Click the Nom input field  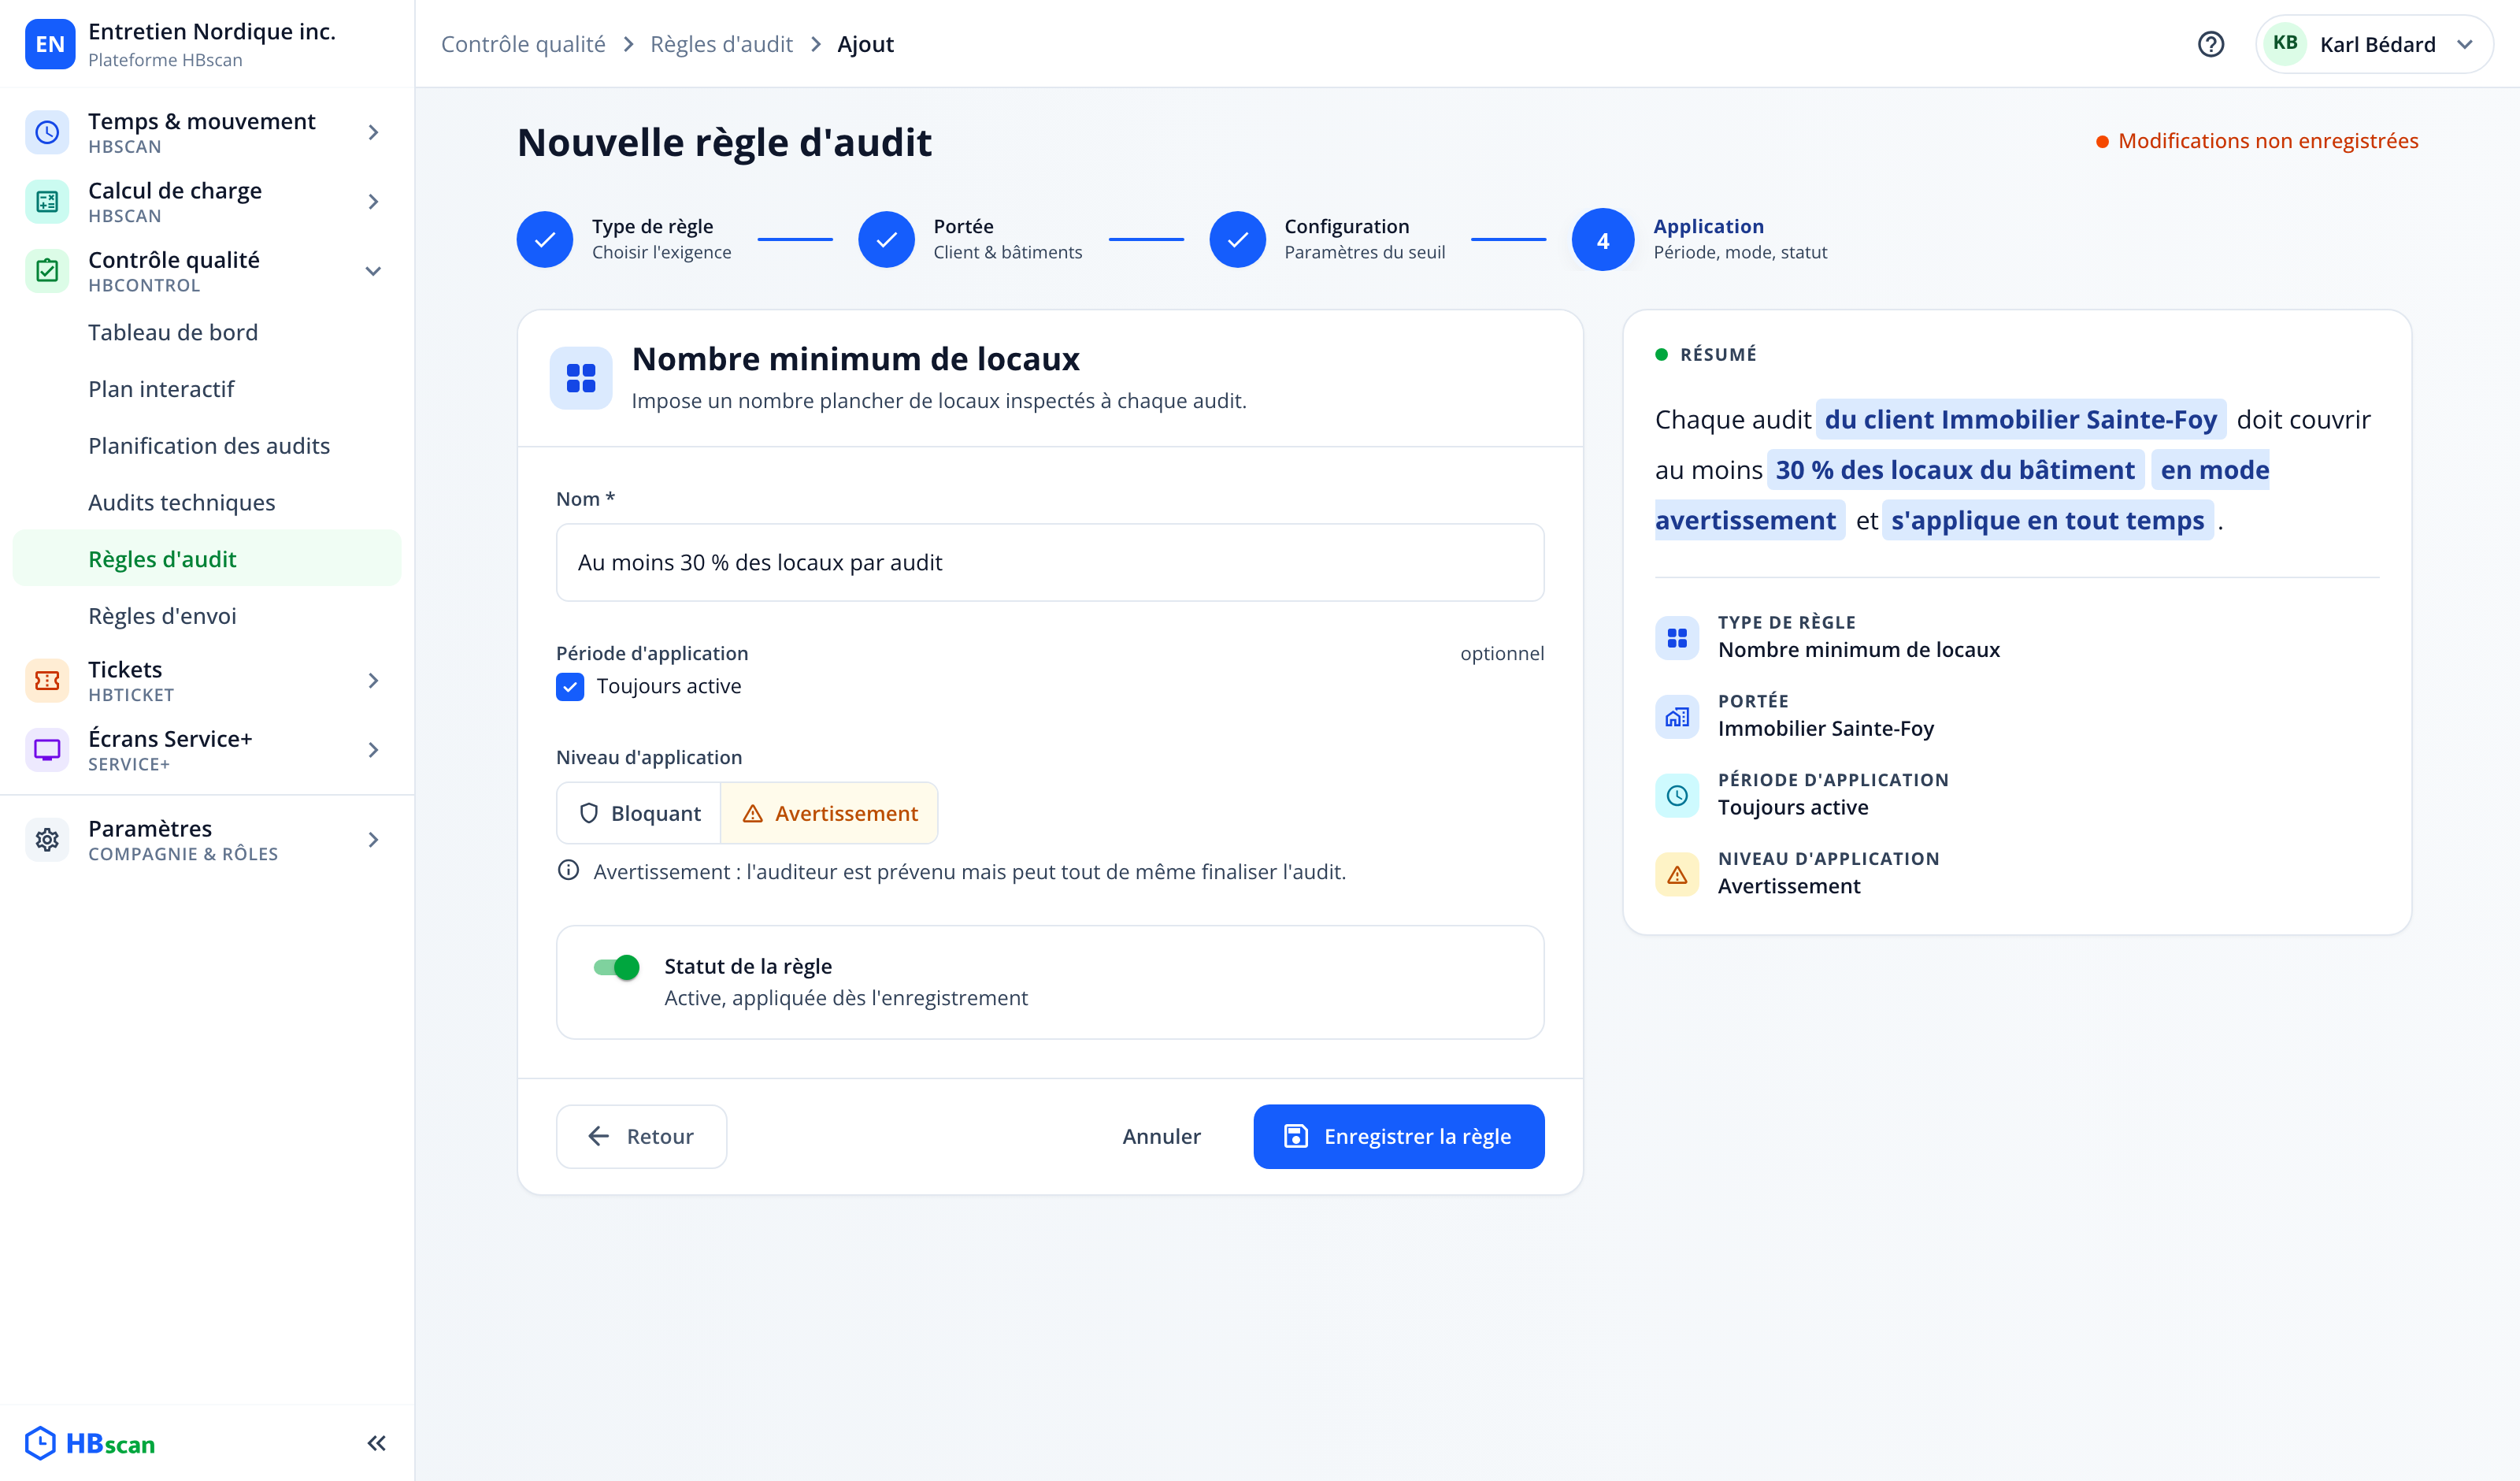(x=1049, y=562)
